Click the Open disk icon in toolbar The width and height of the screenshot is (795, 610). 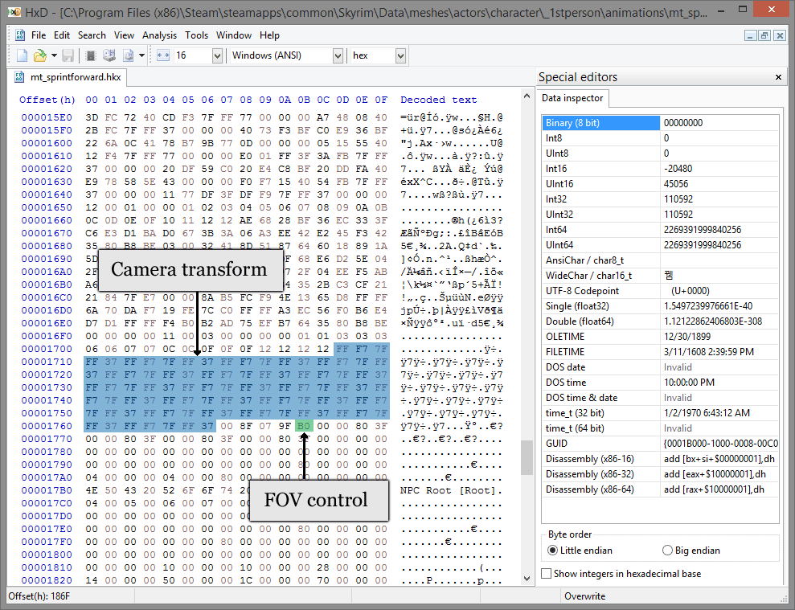[x=109, y=55]
